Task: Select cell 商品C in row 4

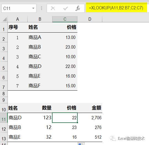Action: 40,57
